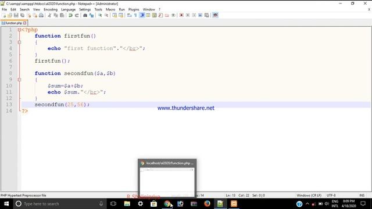Select the function.php document tab
372x209 pixels.
coord(14,23)
